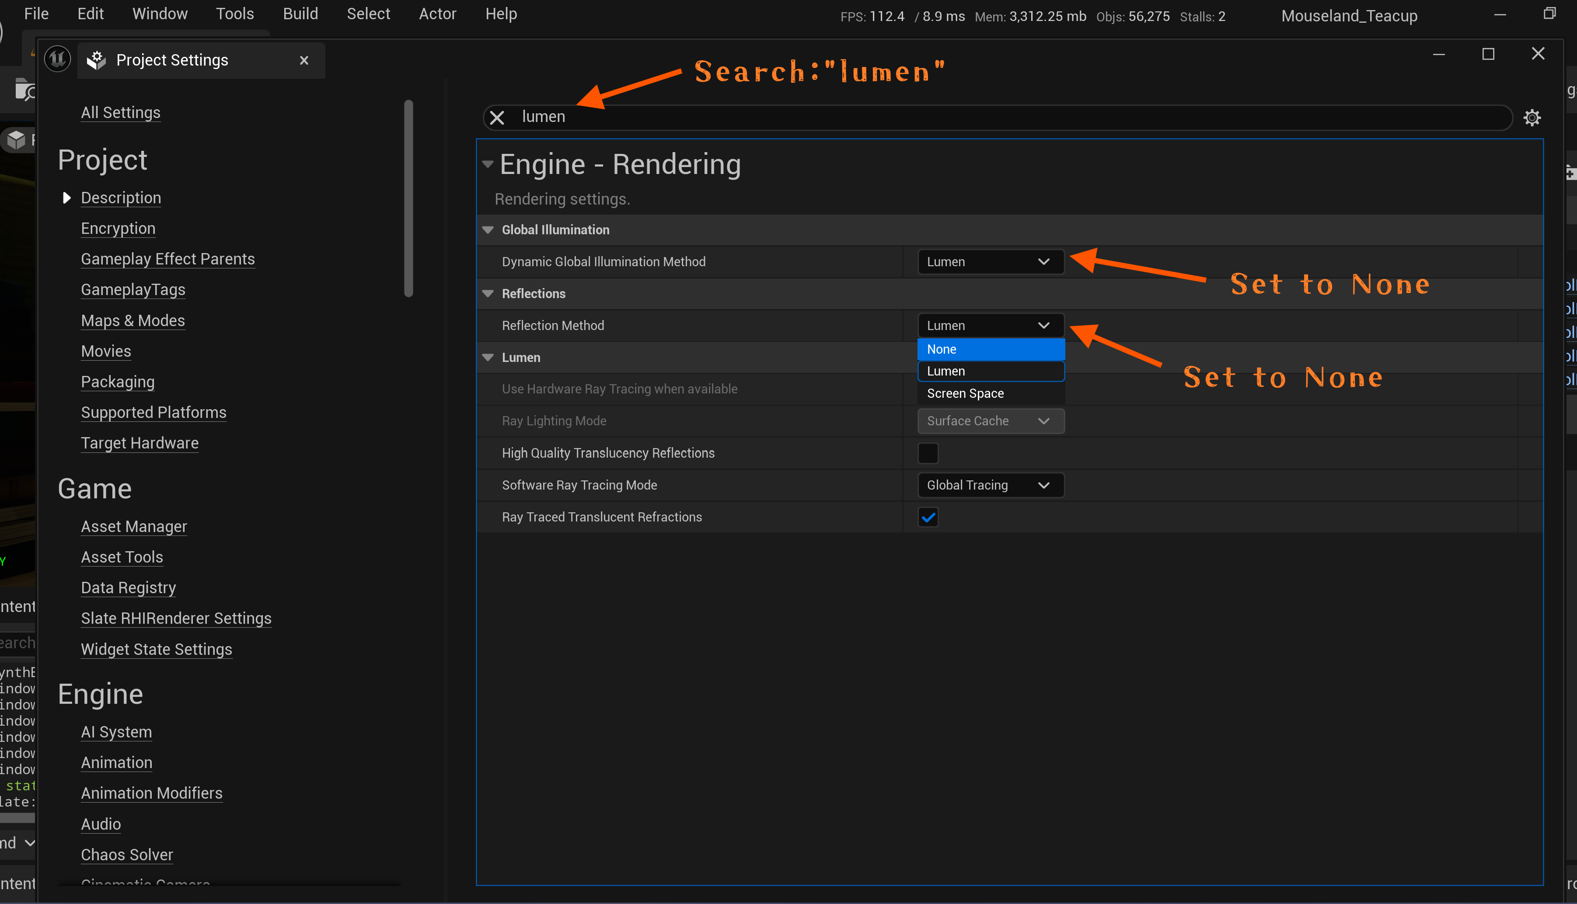This screenshot has height=904, width=1577.
Task: Go to All Settings
Action: pos(121,112)
